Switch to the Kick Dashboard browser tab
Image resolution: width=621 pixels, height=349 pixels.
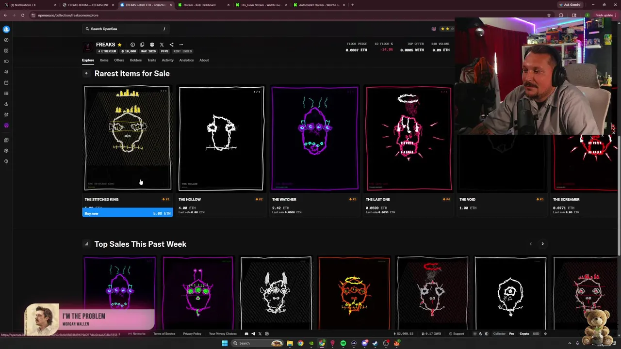(202, 5)
